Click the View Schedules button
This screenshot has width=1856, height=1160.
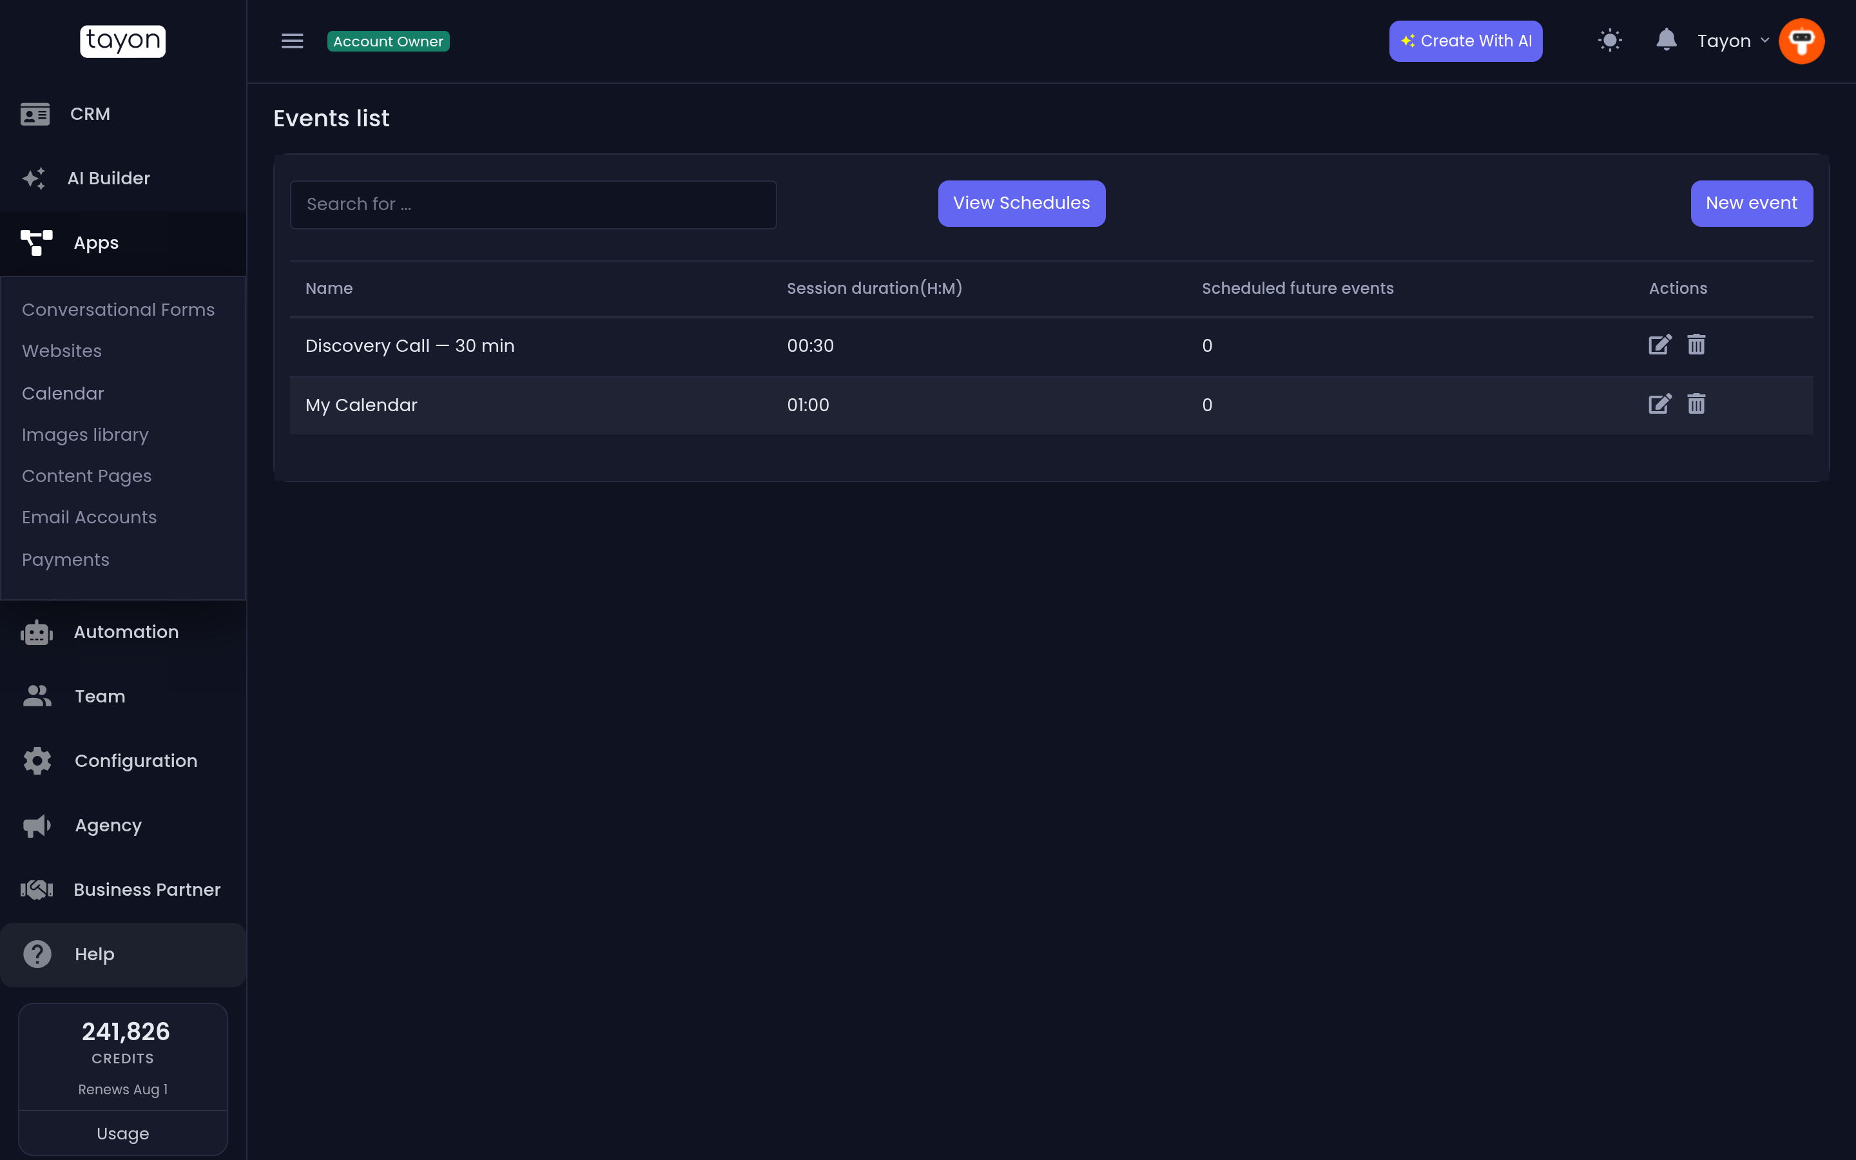point(1021,203)
